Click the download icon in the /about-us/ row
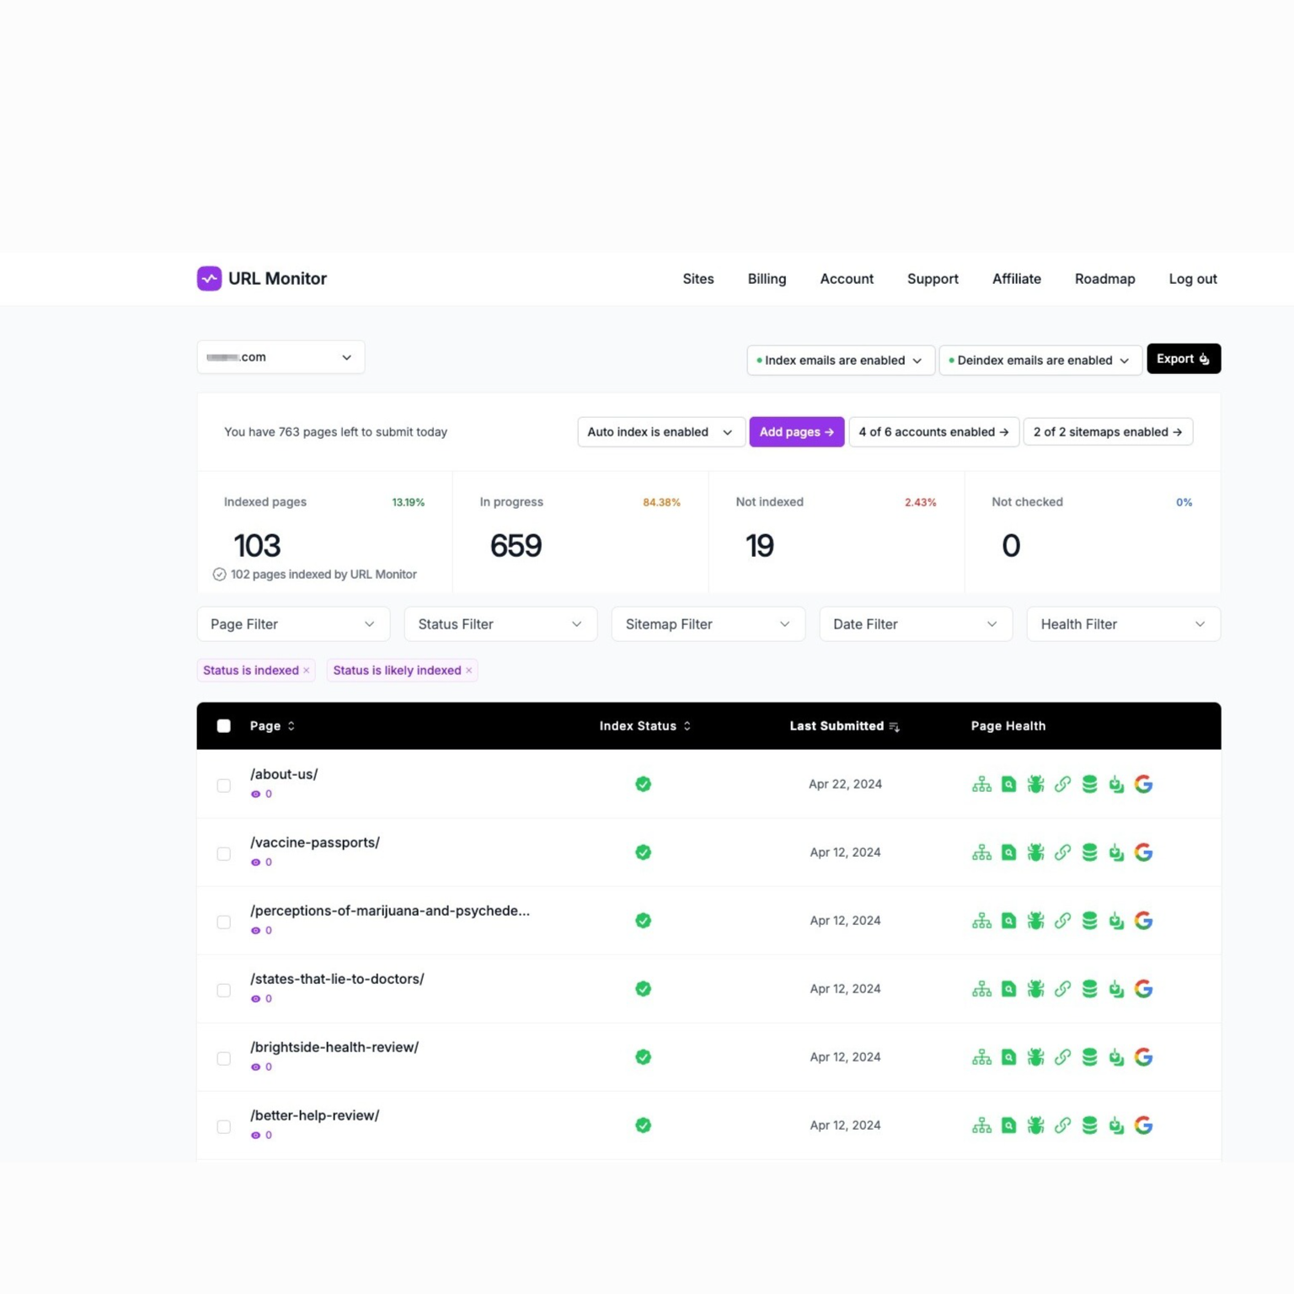1294x1294 pixels. tap(1116, 784)
